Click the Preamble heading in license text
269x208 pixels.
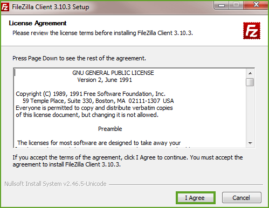[110, 129]
